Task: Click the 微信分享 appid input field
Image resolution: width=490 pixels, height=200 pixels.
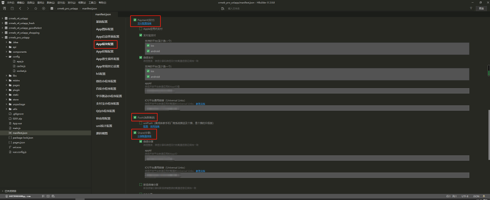Action: (x=307, y=158)
